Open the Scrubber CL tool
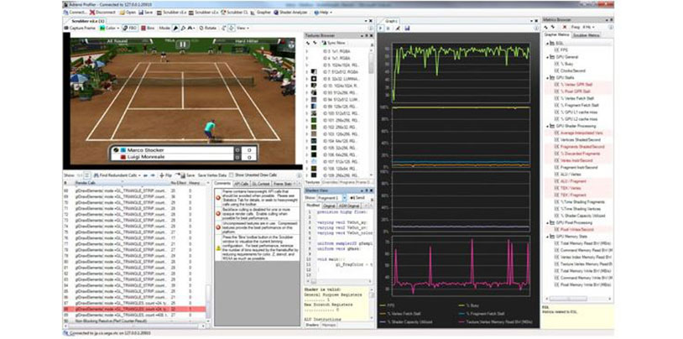This screenshot has width=683, height=339. (235, 13)
